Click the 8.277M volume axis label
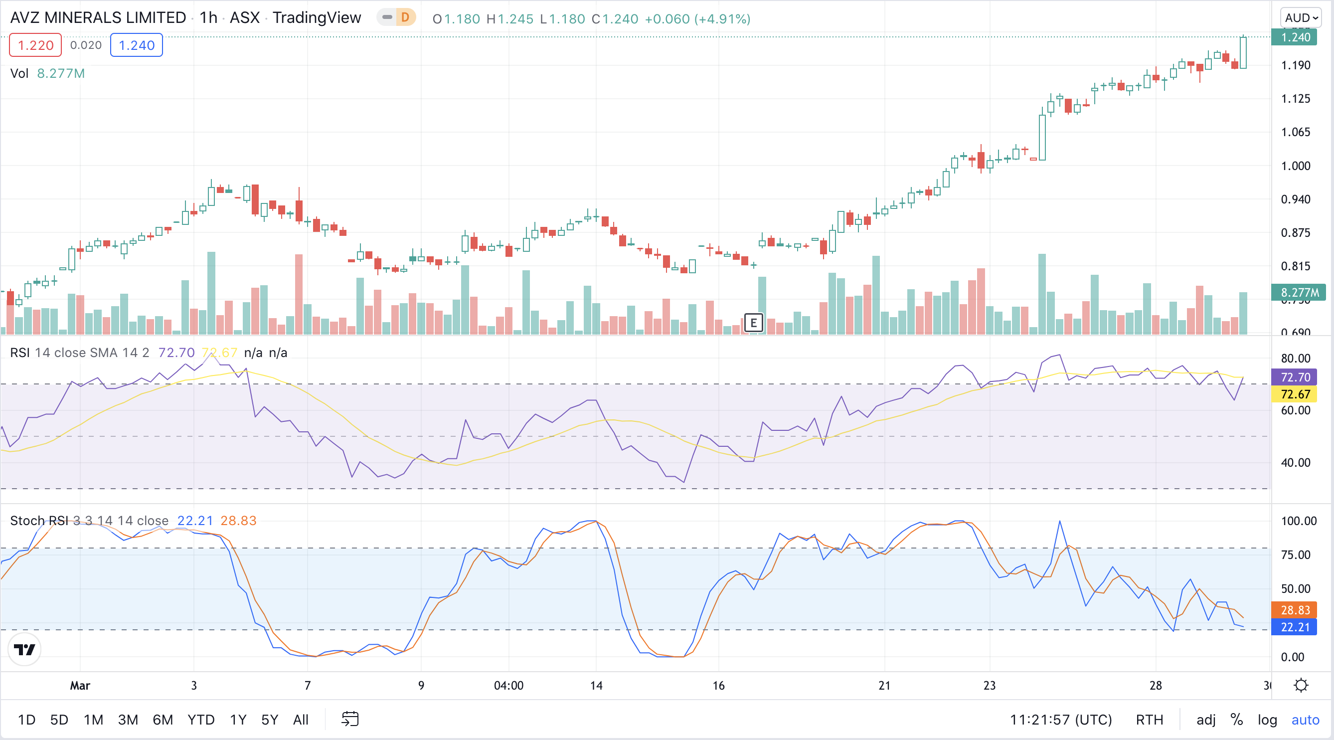 1299,293
